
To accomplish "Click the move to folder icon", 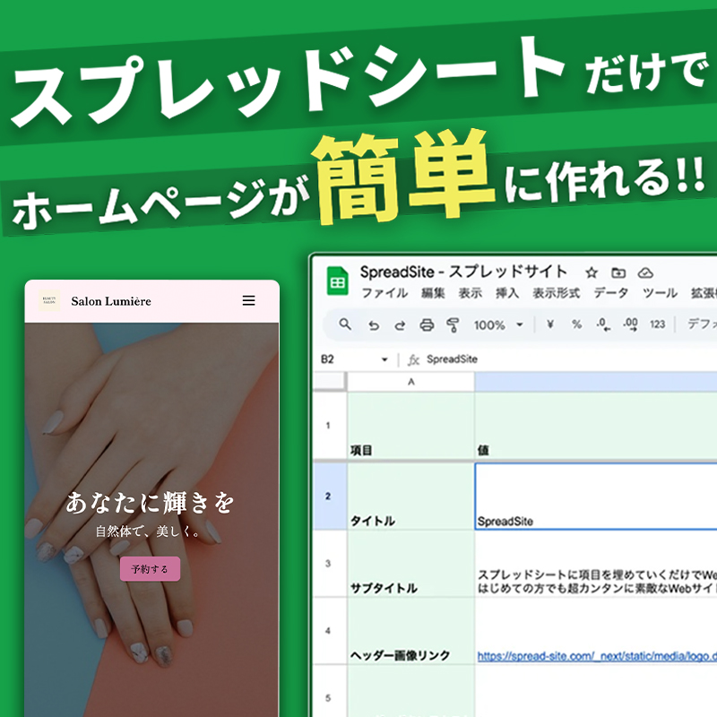I will (618, 272).
